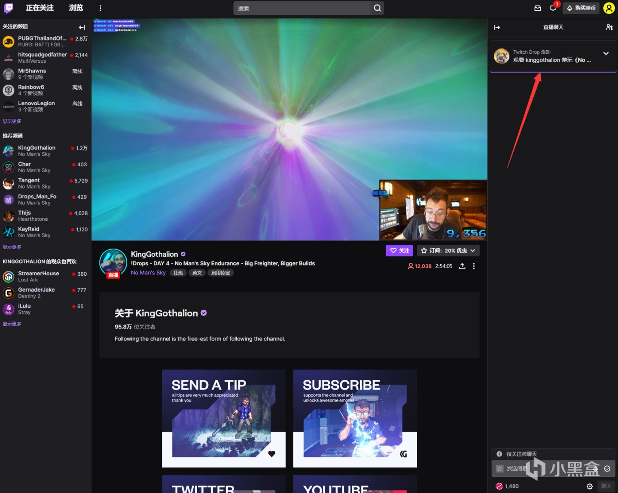Click the KingGothalion channel name
The height and width of the screenshot is (493, 618).
[x=154, y=254]
